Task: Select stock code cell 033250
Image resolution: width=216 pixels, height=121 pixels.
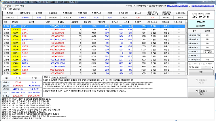Action: 16,56
